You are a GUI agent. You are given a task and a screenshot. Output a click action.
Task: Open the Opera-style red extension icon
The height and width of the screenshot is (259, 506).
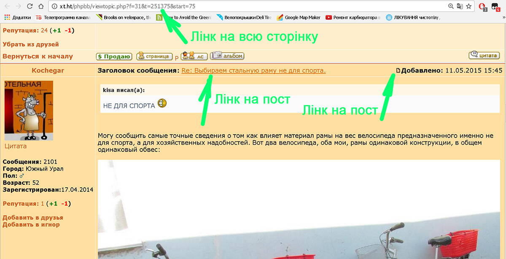[482, 6]
